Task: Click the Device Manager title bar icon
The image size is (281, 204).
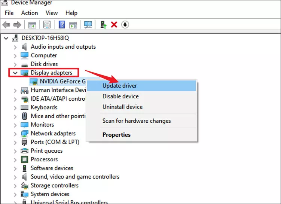Action: point(4,3)
